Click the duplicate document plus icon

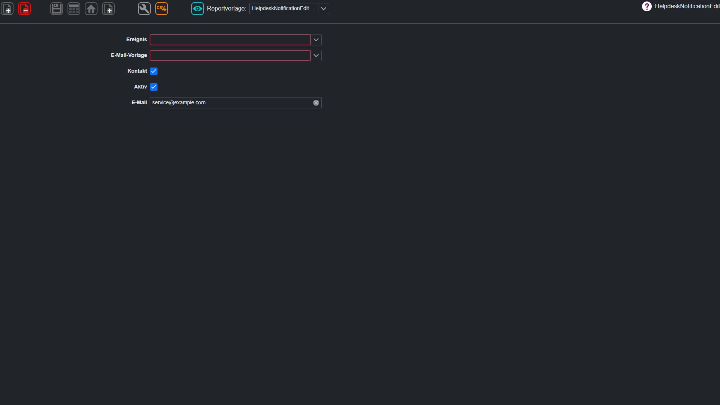pyautogui.click(x=108, y=9)
